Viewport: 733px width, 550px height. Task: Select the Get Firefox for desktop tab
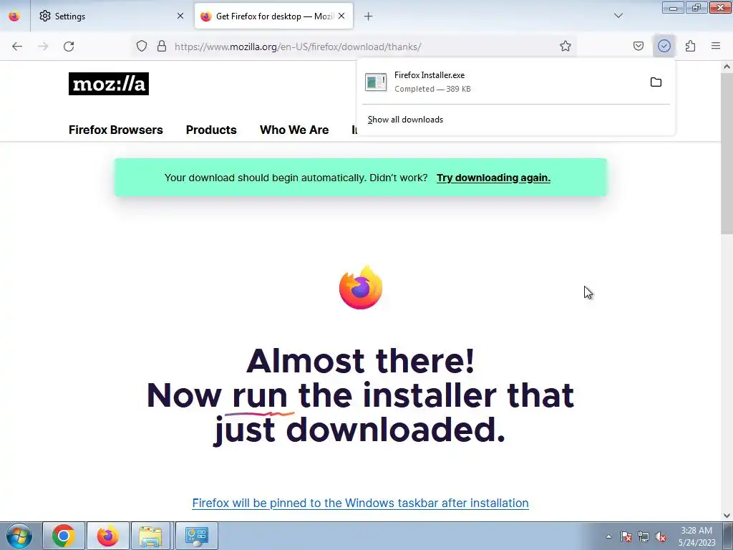pos(273,16)
